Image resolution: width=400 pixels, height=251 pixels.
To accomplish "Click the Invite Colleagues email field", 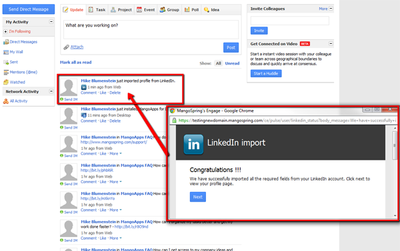I will (x=290, y=21).
